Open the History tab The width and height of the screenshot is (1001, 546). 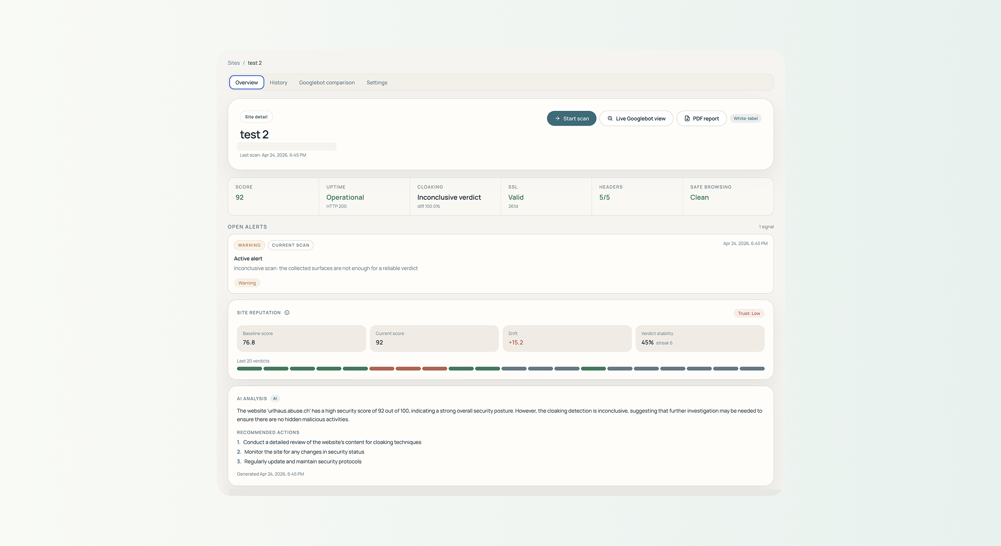pos(278,82)
